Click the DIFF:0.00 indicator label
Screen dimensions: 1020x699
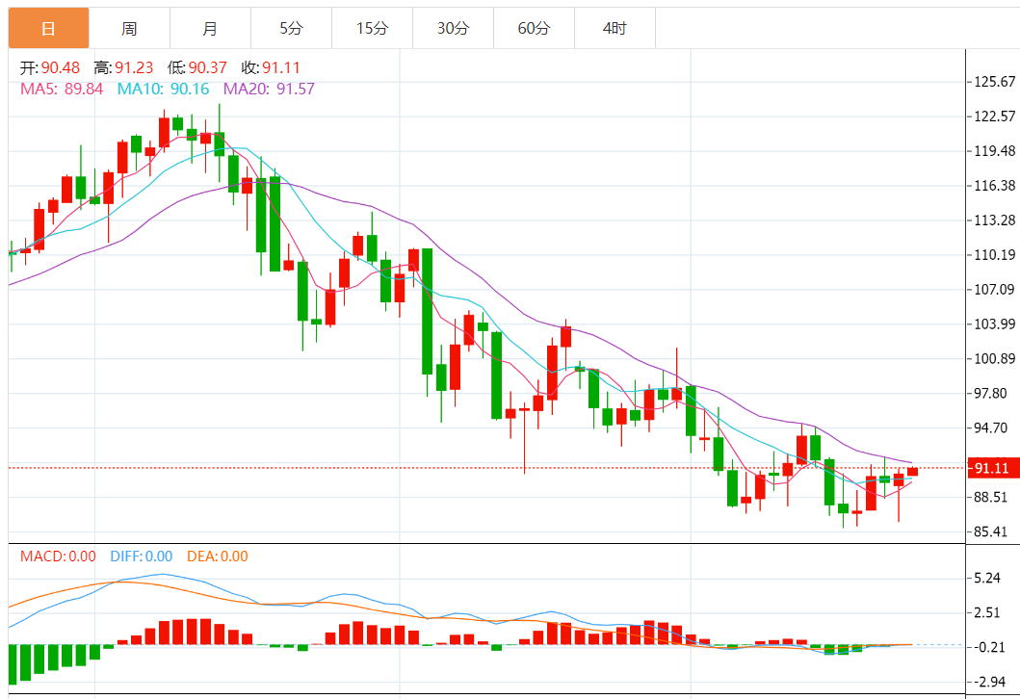[x=142, y=557]
